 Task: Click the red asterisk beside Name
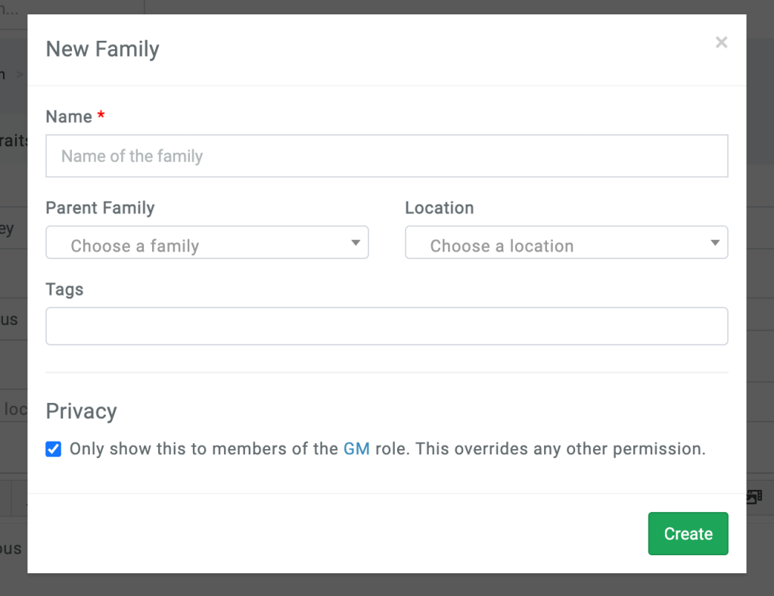click(x=100, y=116)
